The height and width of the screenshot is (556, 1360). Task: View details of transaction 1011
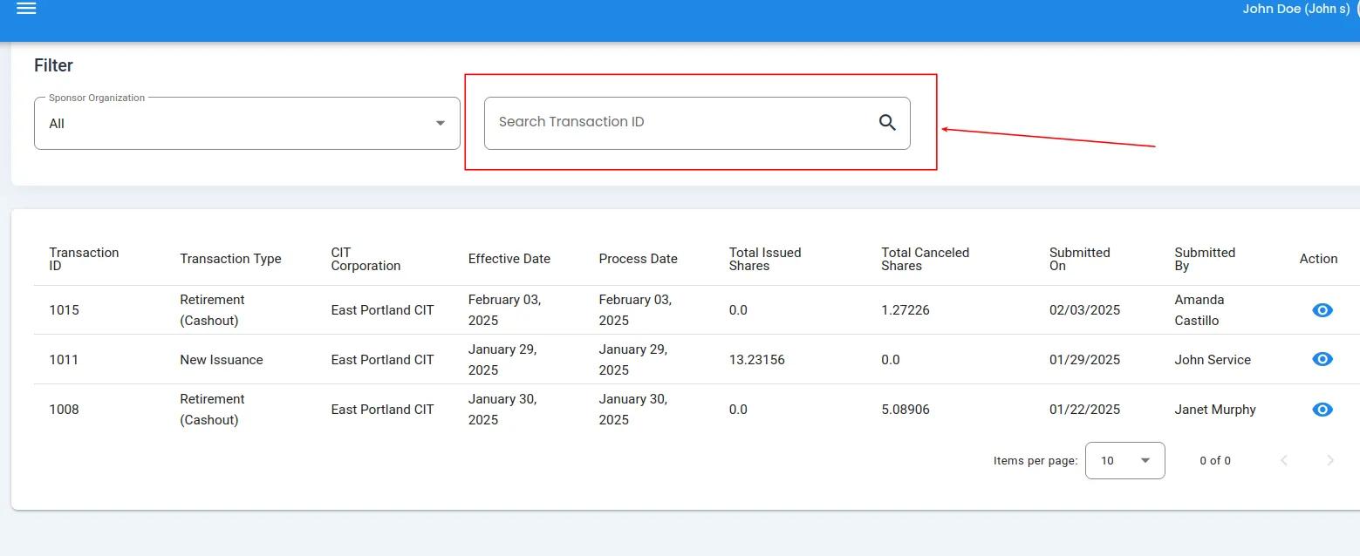[x=1322, y=360]
